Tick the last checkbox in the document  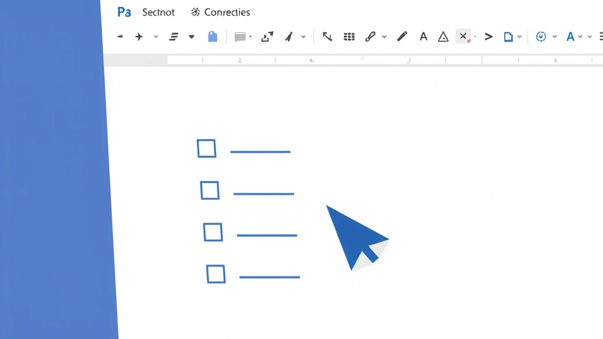216,274
